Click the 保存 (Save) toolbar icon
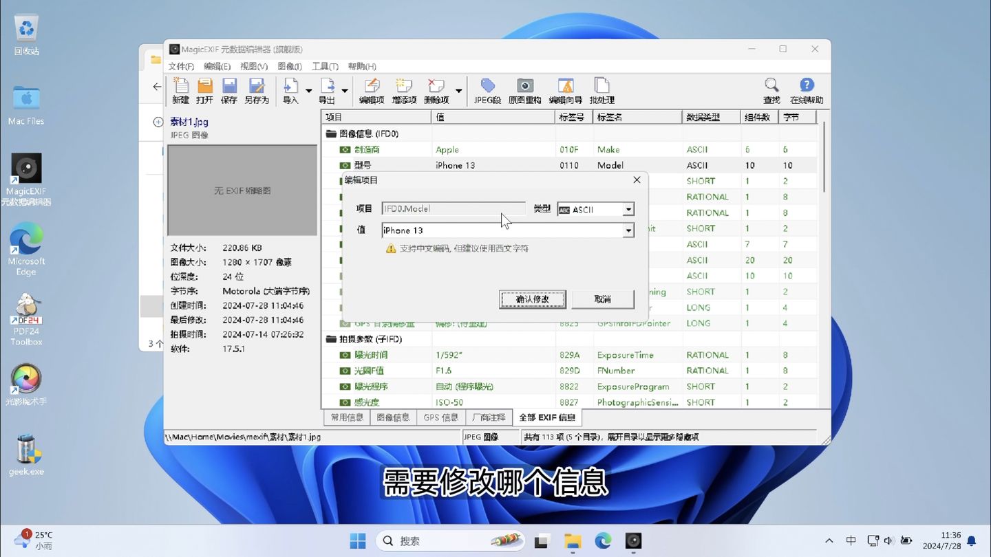Screen dimensions: 991x557 229,91
